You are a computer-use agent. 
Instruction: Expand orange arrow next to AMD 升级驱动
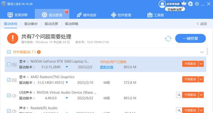[x=201, y=79]
